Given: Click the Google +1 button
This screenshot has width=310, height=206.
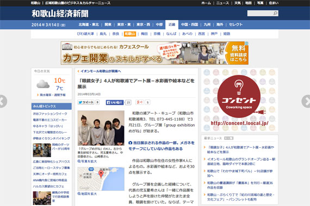Looking at the screenshot, I should (140, 102).
